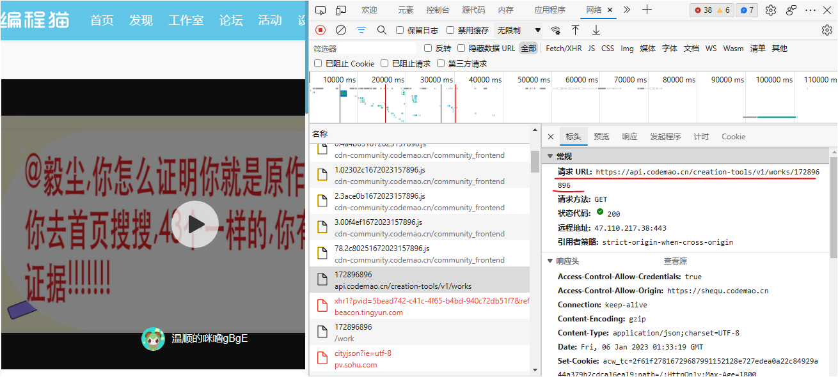Open the 响应 tab in details
The width and height of the screenshot is (838, 377).
629,137
